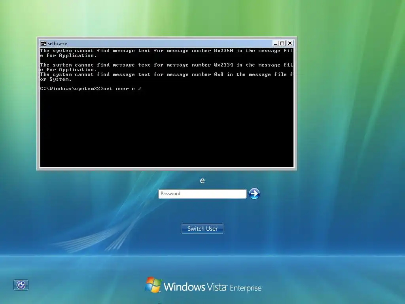Close the sethc.exe command window
This screenshot has width=405, height=304.
290,44
